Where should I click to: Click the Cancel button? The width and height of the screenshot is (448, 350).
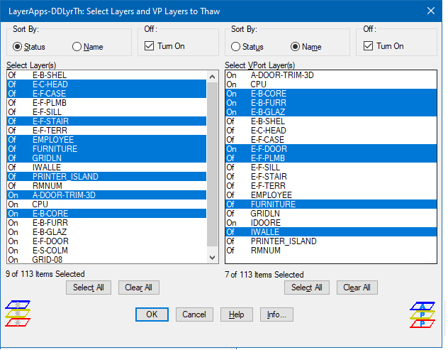click(x=194, y=315)
